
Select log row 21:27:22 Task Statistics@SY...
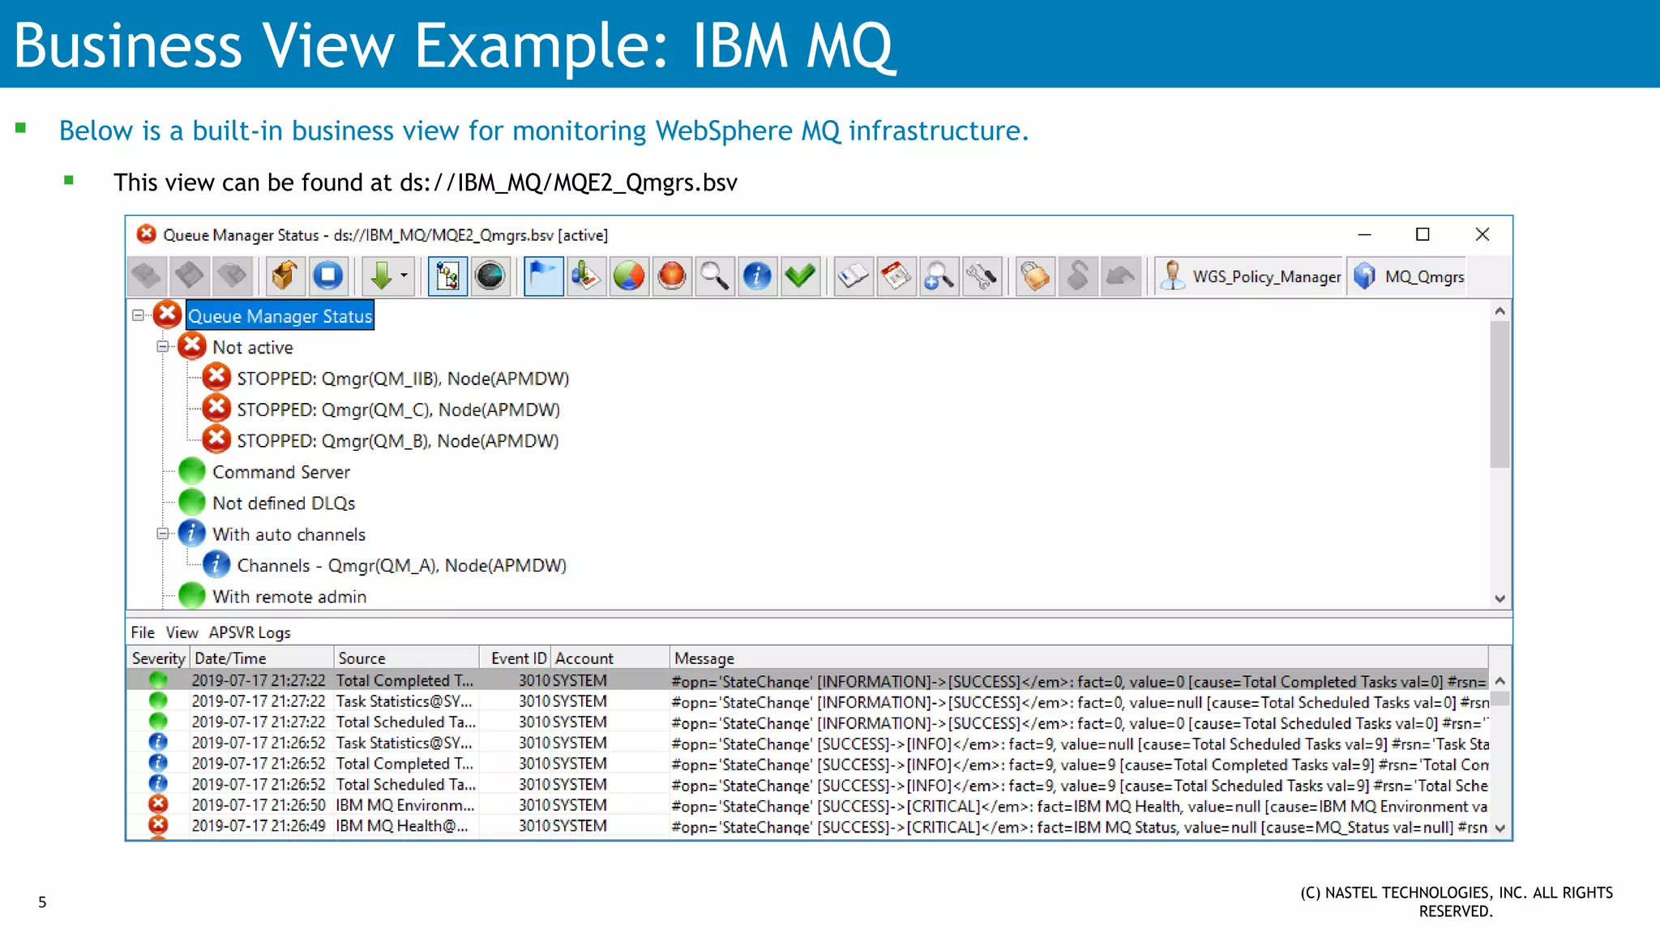pos(808,701)
